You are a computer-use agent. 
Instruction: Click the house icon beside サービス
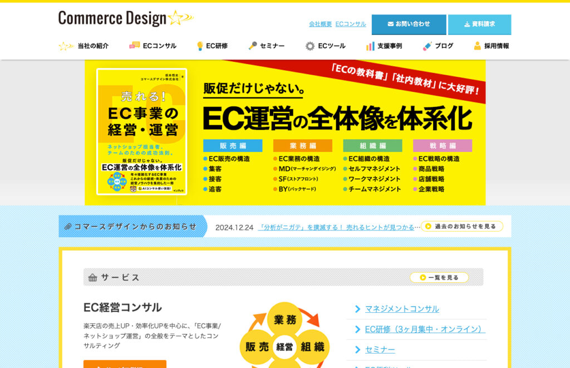point(93,277)
